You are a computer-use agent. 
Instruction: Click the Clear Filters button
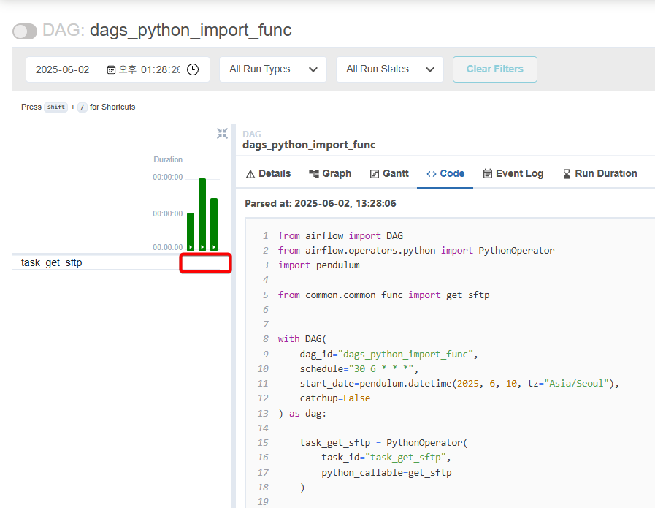pos(495,69)
